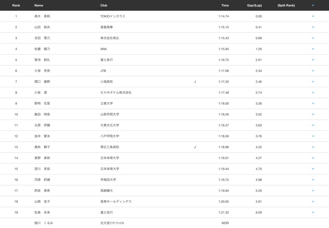Viewport: 329px width, 228px height.
Task: Expand all rows using the header chevron
Action: [313, 5]
